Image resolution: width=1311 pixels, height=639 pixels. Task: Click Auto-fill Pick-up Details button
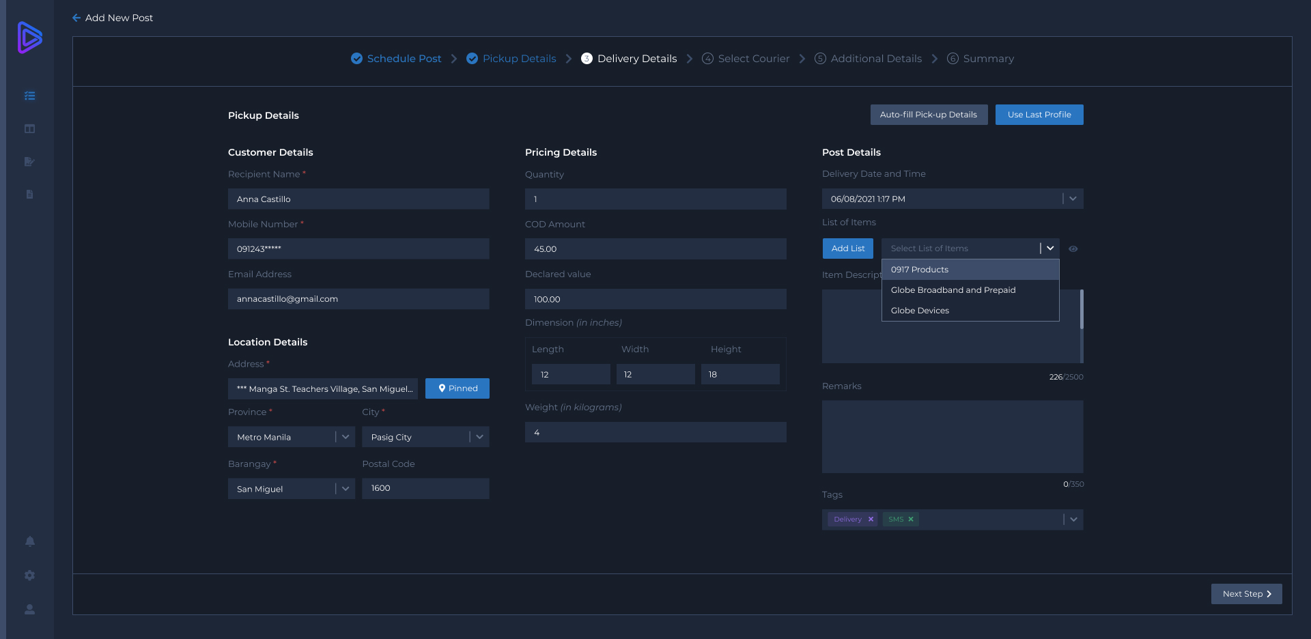coord(929,115)
